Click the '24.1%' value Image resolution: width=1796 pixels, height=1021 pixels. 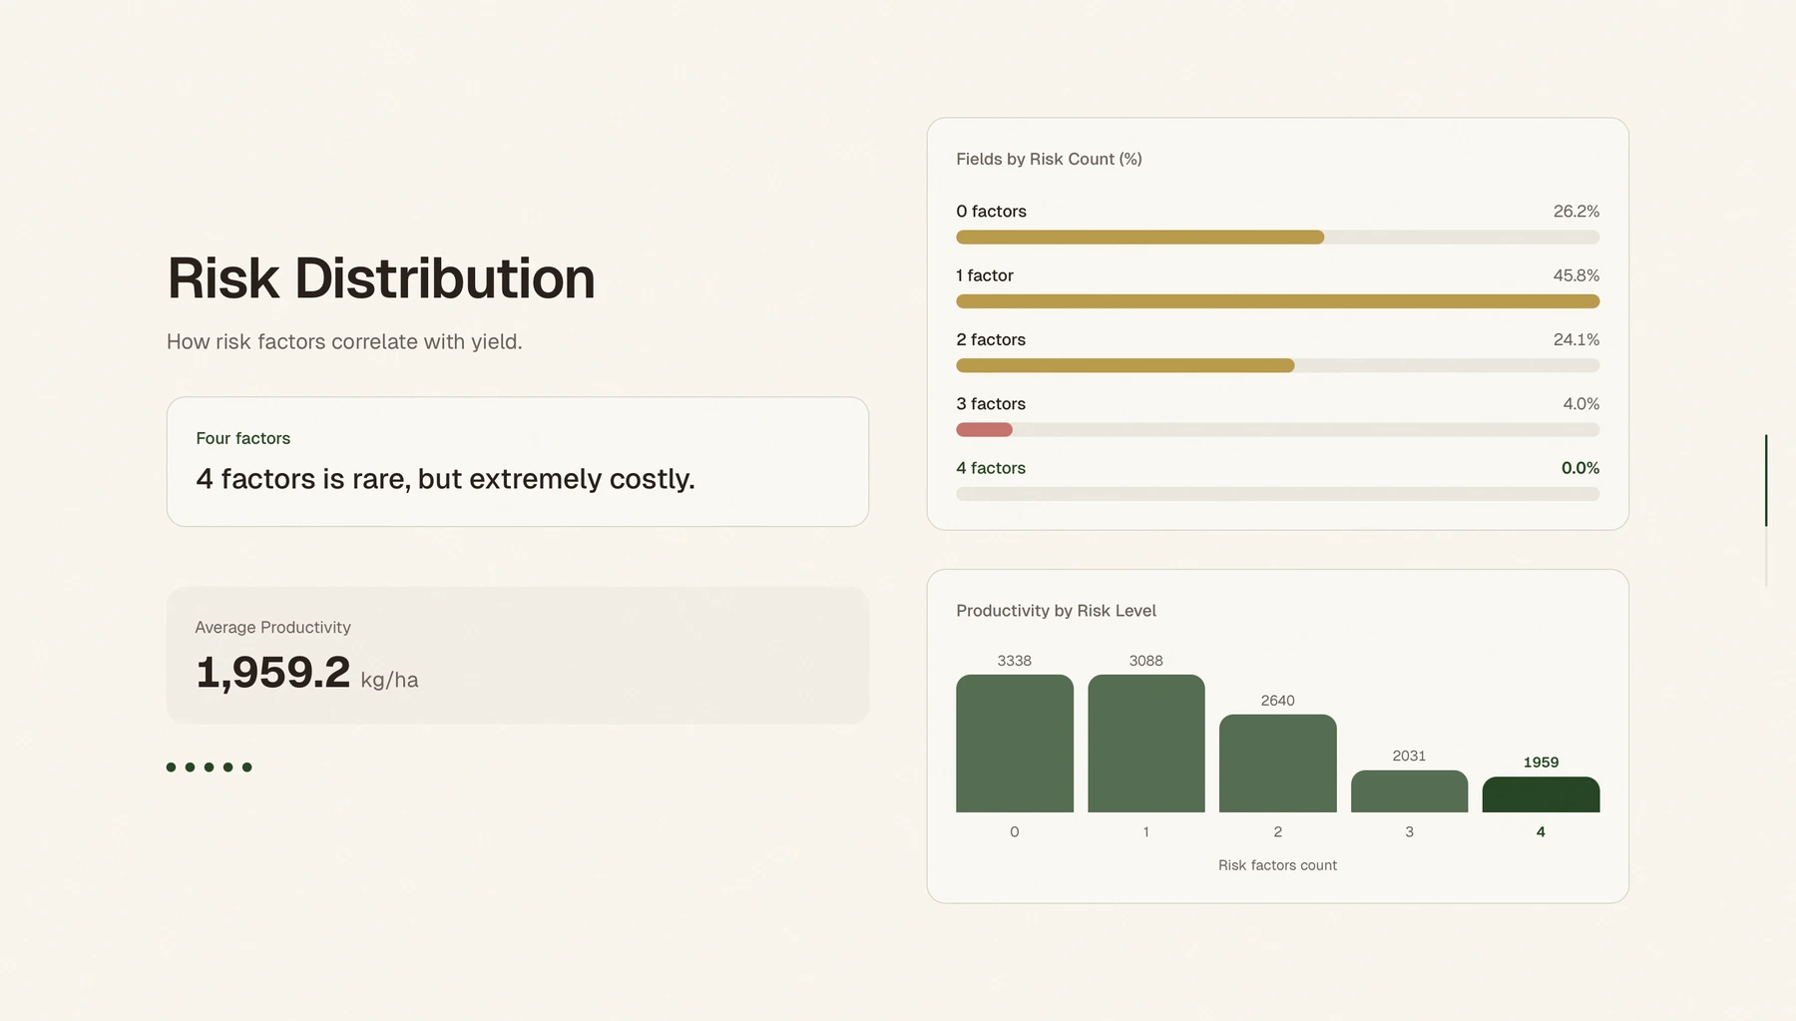[x=1576, y=340]
